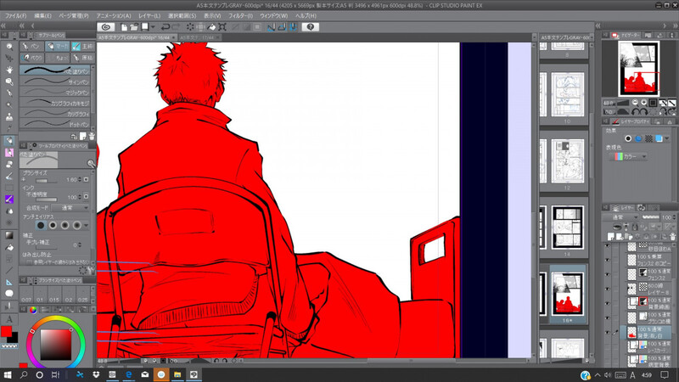
Task: Click the Undo arrow icon
Action: coord(165,27)
